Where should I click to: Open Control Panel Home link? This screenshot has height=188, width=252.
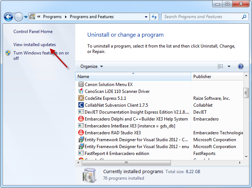(x=33, y=32)
